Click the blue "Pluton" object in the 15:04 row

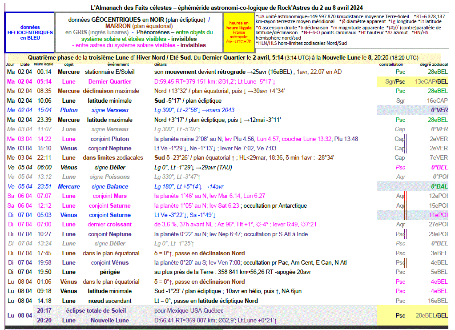(x=69, y=110)
